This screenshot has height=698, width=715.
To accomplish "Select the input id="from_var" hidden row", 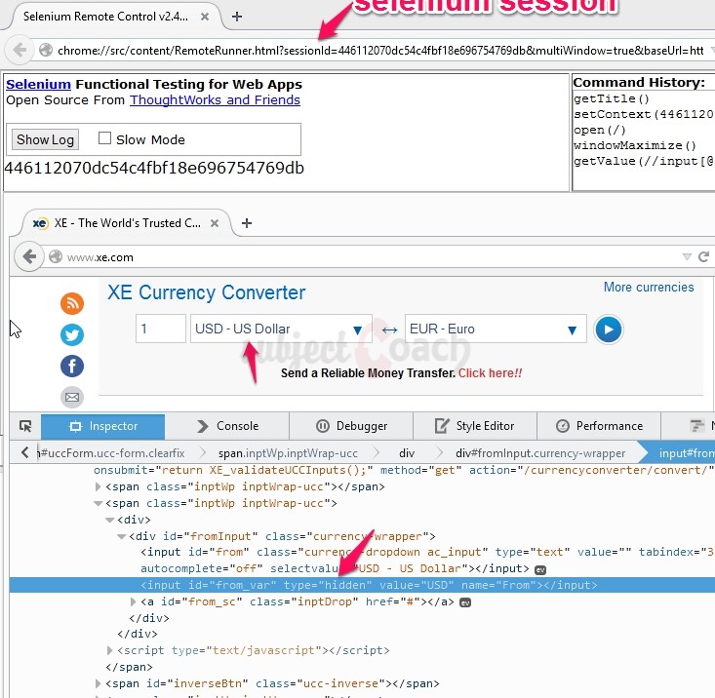I will pos(362,585).
